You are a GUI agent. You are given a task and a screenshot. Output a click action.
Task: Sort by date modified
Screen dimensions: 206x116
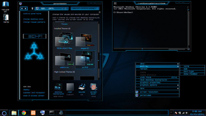point(192,74)
